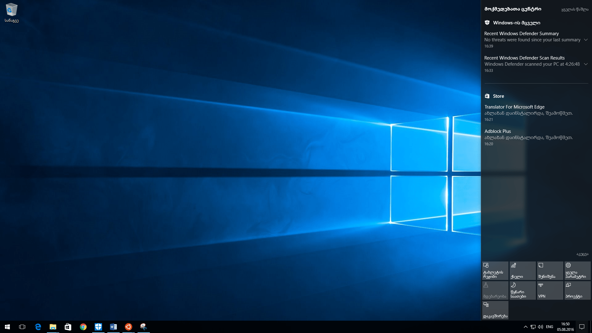
Task: Open All Settings from quick actions
Action: point(577,271)
